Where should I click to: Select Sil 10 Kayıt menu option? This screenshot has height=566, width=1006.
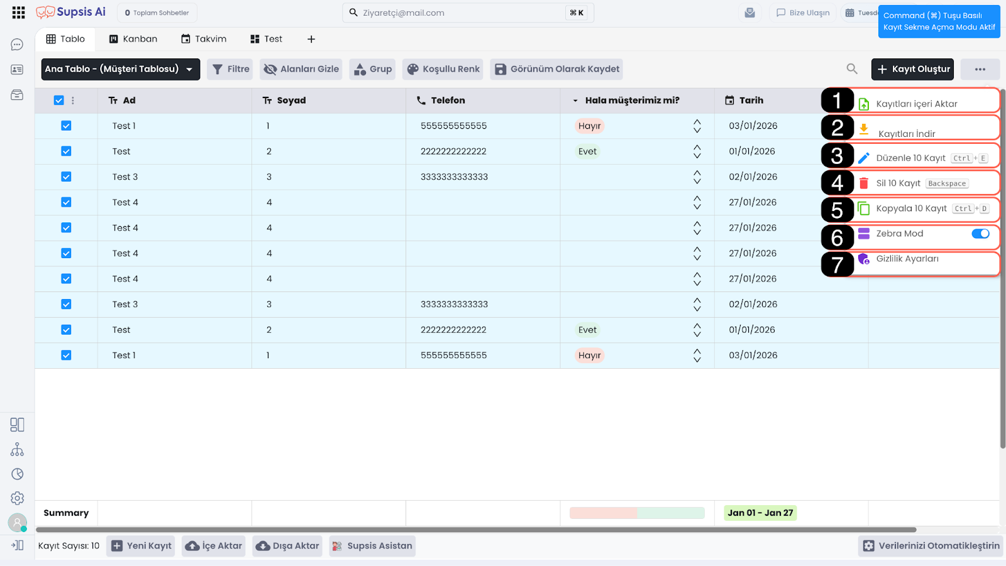pos(898,183)
